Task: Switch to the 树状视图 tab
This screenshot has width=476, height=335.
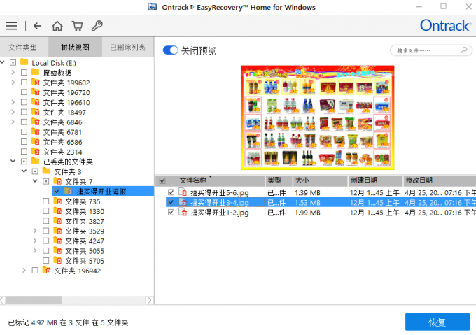Action: tap(75, 48)
